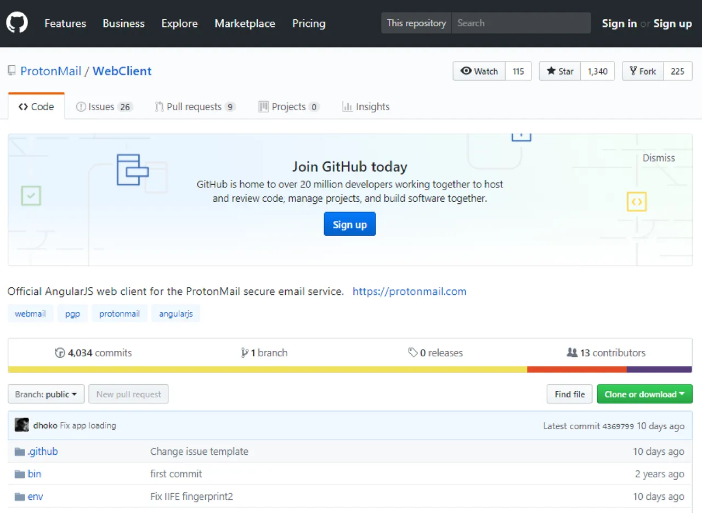The image size is (702, 513).
Task: Click the New pull request button
Action: [128, 394]
